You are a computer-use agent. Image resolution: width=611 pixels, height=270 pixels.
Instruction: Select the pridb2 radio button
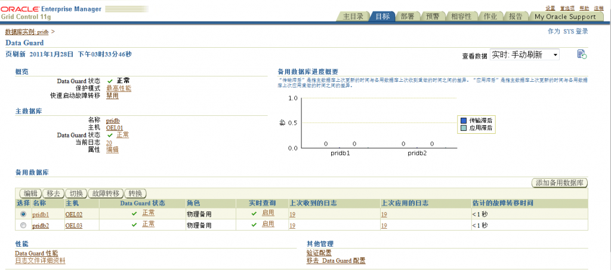(23, 225)
